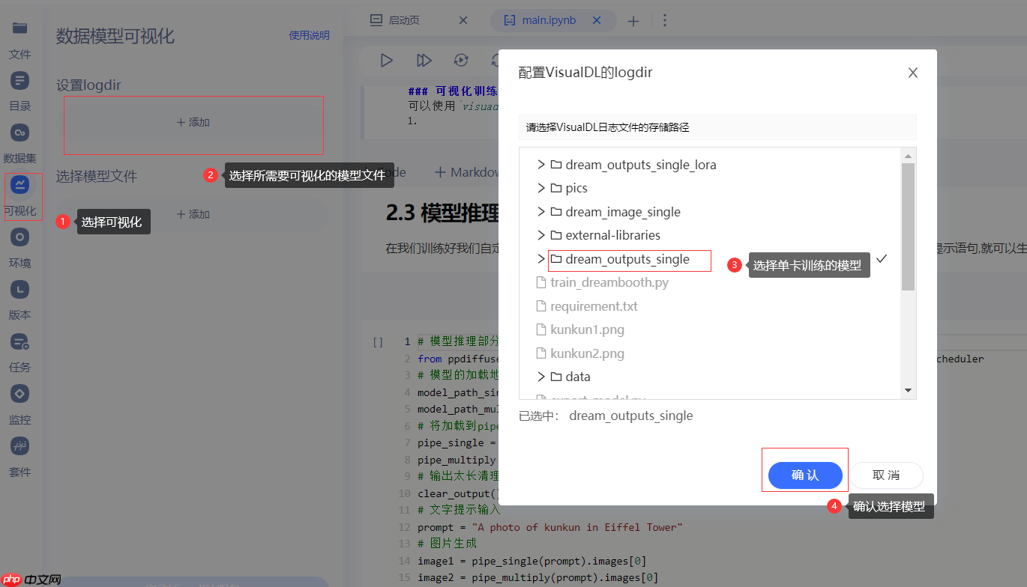Screen dimensions: 1027x587
Task: Run the current cell with the play icon
Action: (x=385, y=61)
